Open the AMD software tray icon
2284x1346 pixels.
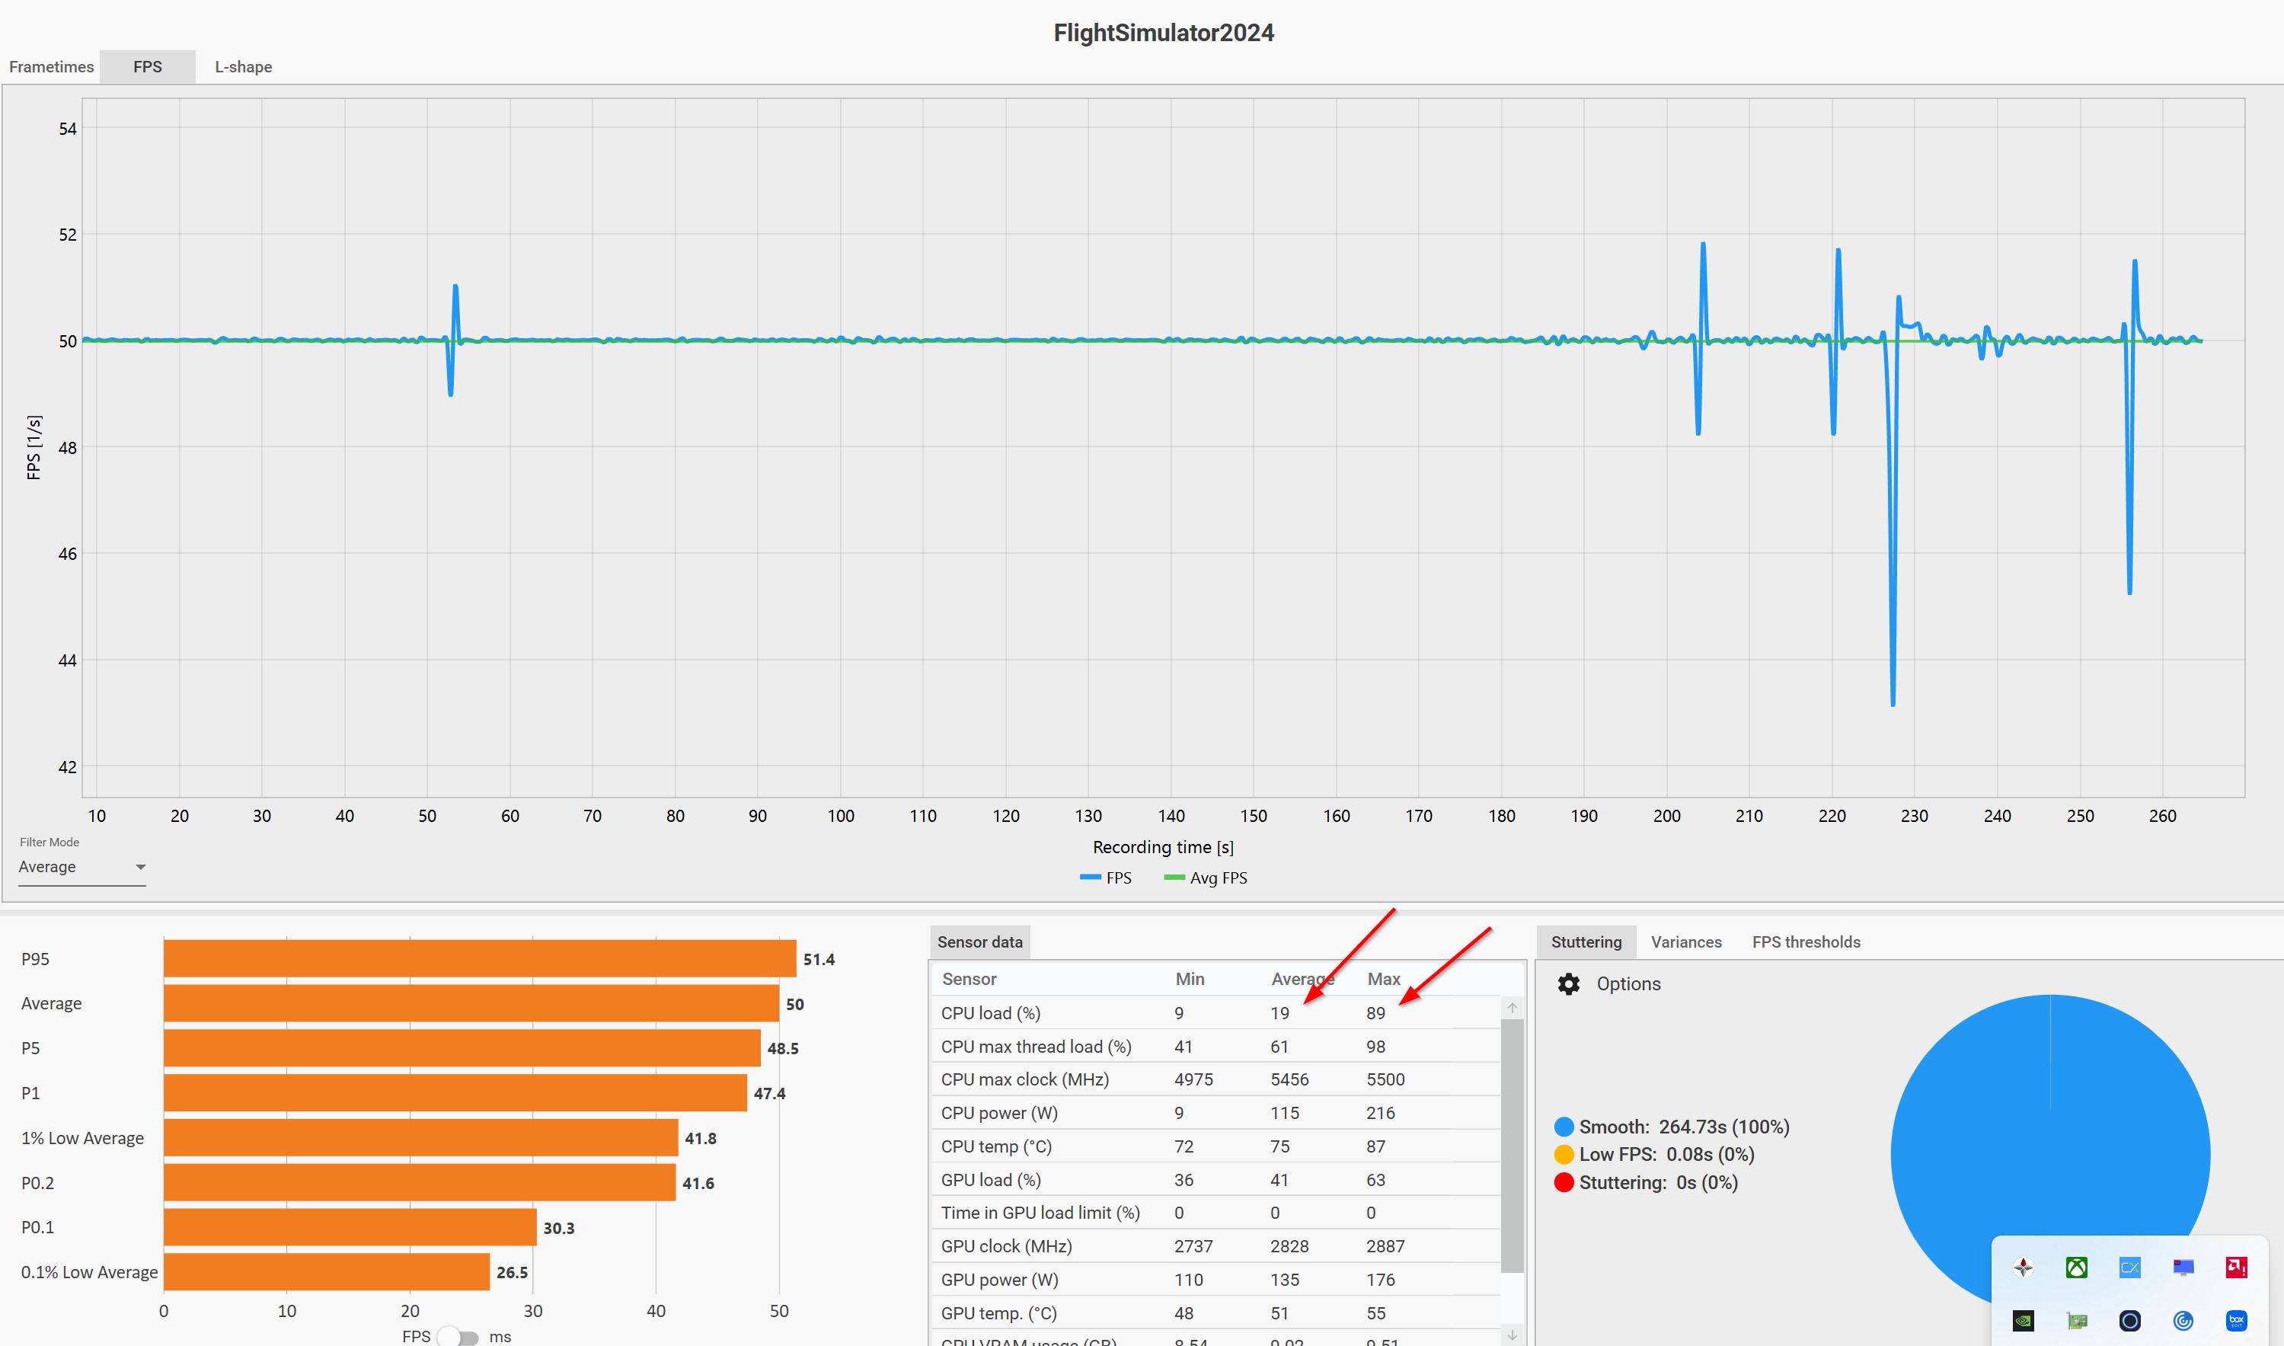[x=2236, y=1267]
